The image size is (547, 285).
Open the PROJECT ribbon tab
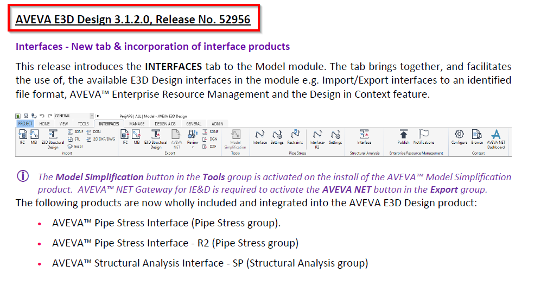click(x=26, y=124)
